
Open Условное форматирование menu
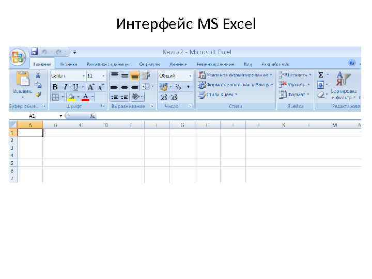pyautogui.click(x=235, y=75)
